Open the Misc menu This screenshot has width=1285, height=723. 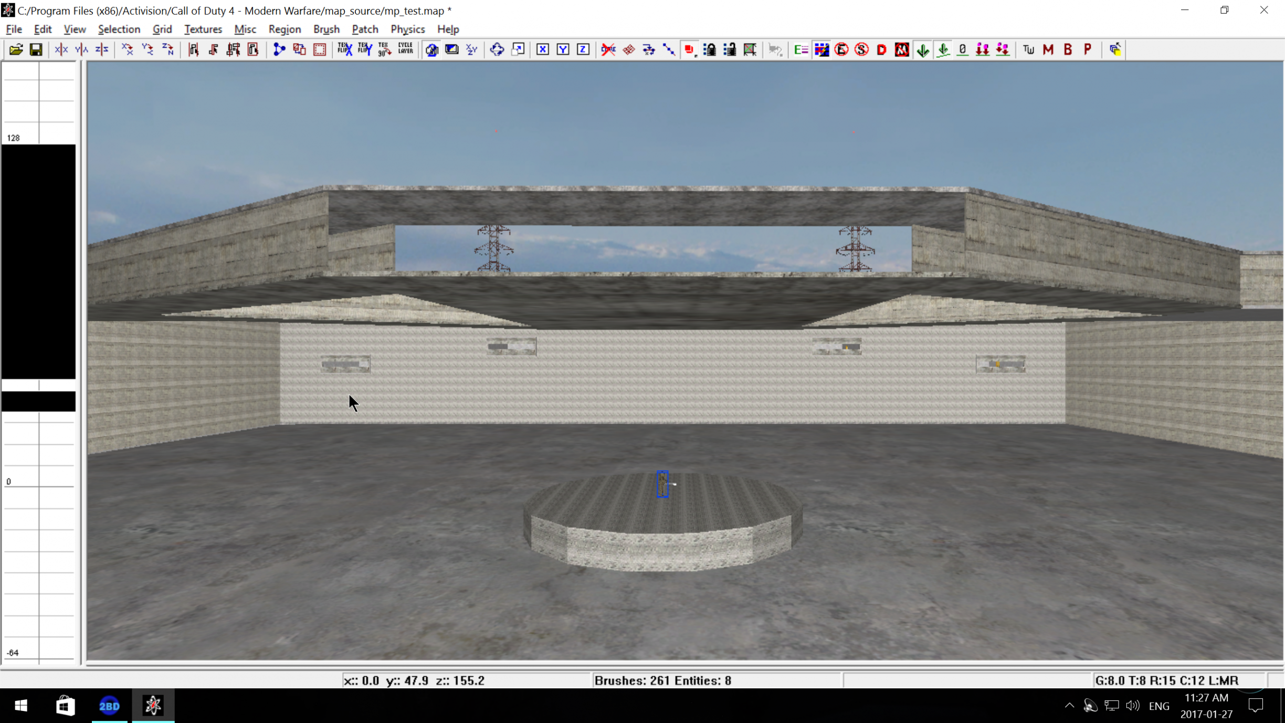click(245, 29)
